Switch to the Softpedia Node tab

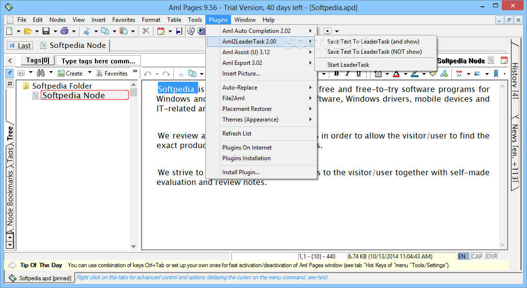click(73, 45)
